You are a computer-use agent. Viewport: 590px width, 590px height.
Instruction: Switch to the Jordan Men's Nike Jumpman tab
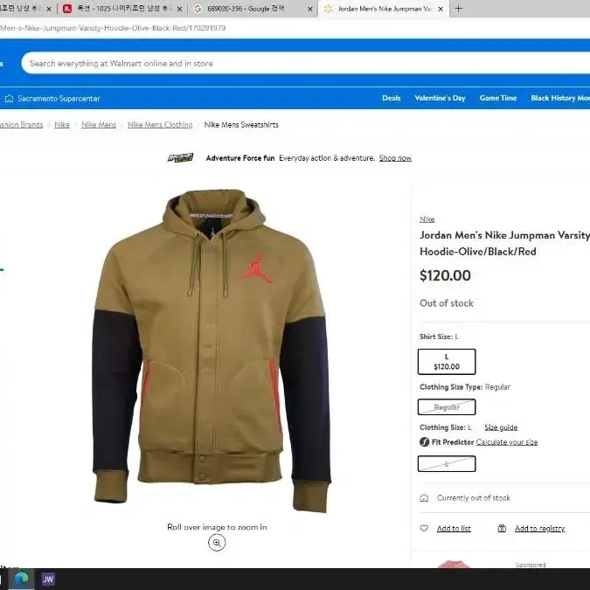coord(384,9)
